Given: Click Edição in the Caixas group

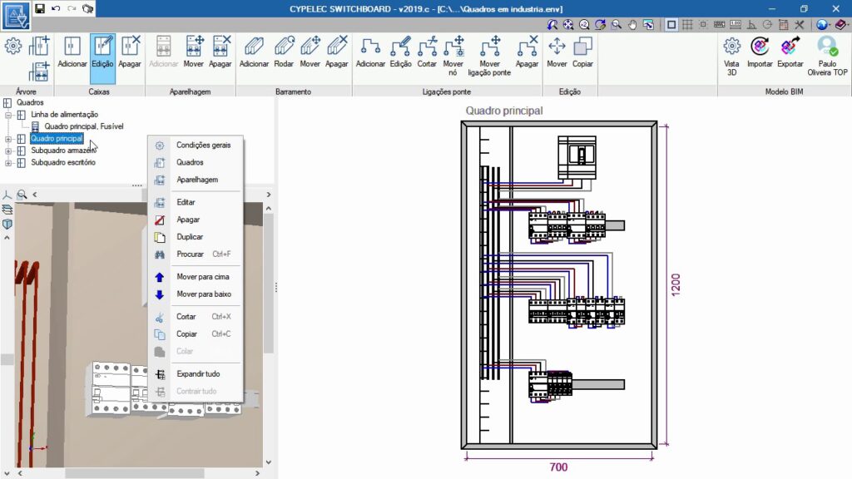Looking at the screenshot, I should click(x=102, y=52).
